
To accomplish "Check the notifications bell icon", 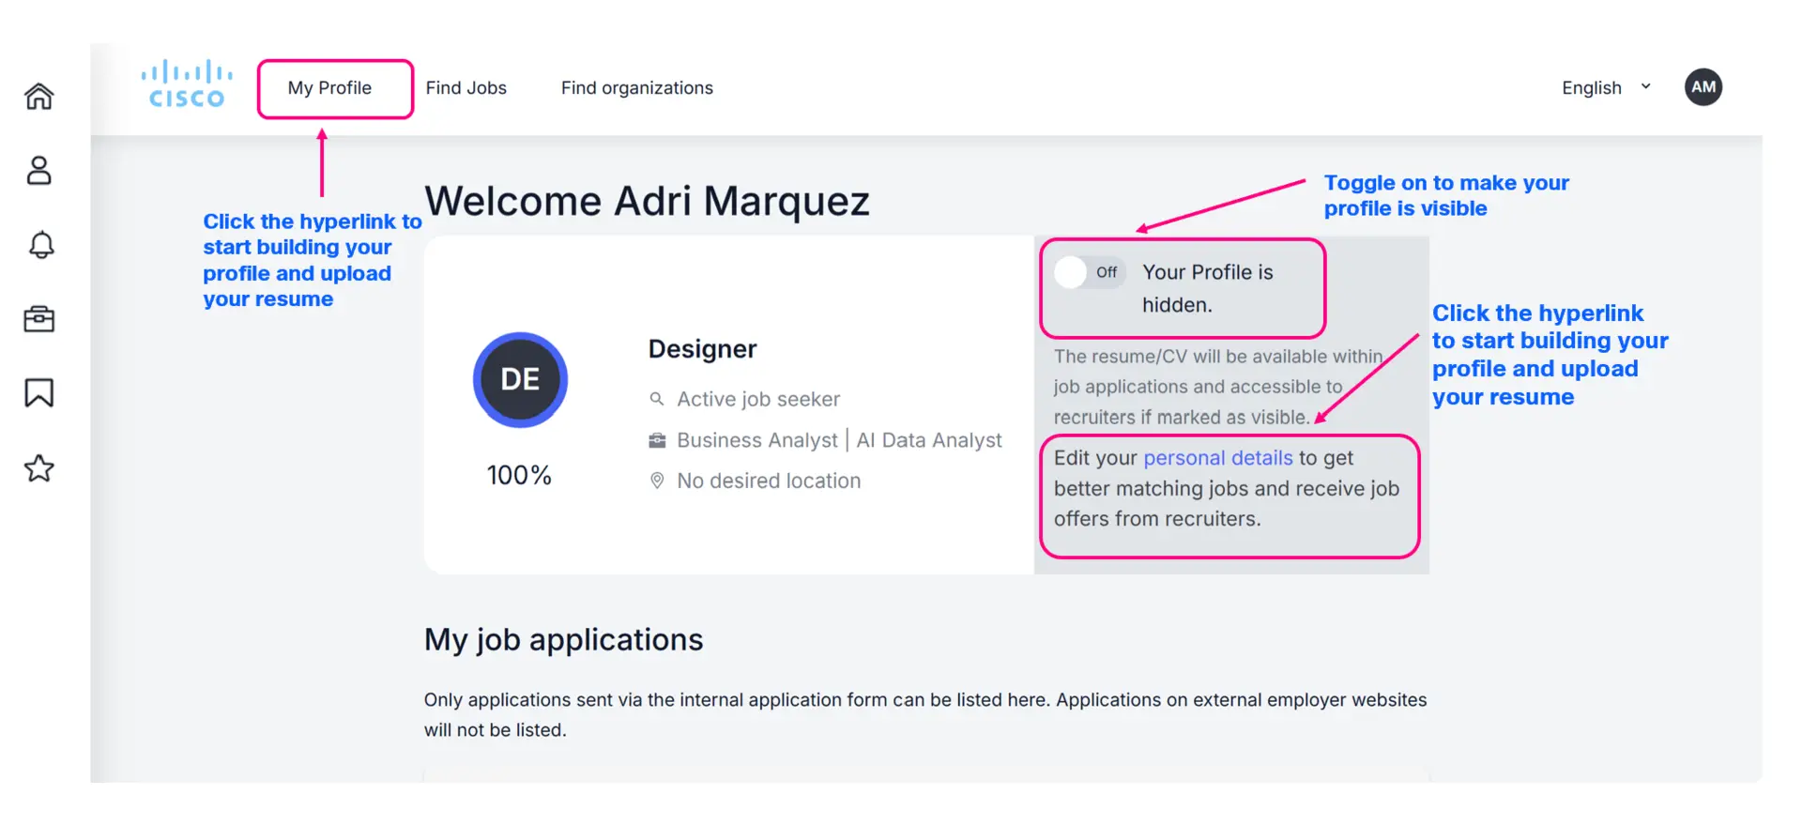I will click(x=40, y=245).
